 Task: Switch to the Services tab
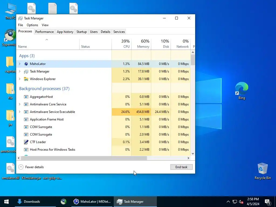tap(119, 32)
